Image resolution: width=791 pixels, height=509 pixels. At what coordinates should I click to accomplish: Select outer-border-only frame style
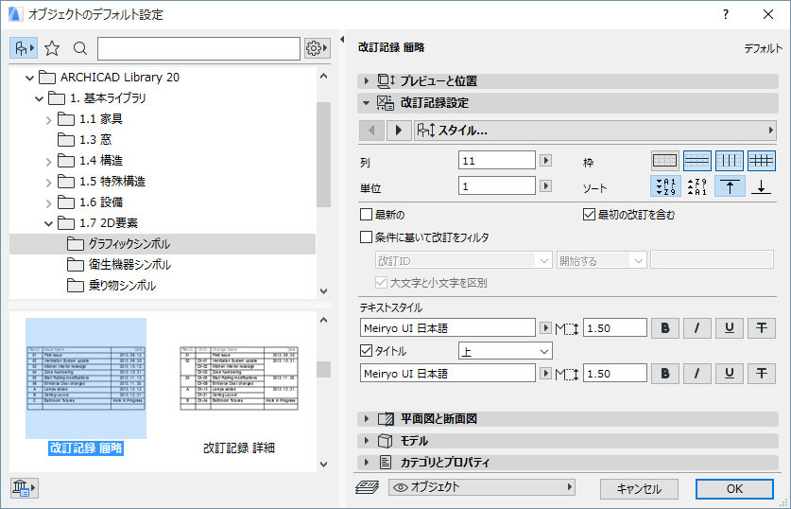665,161
